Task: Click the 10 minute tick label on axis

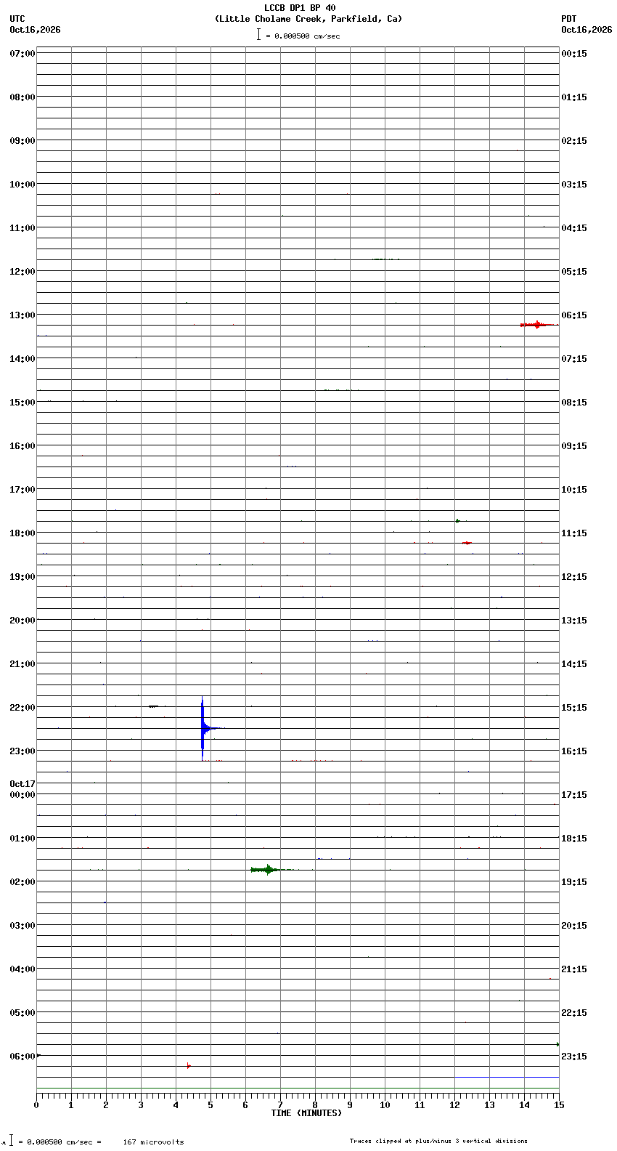Action: coord(385,1106)
